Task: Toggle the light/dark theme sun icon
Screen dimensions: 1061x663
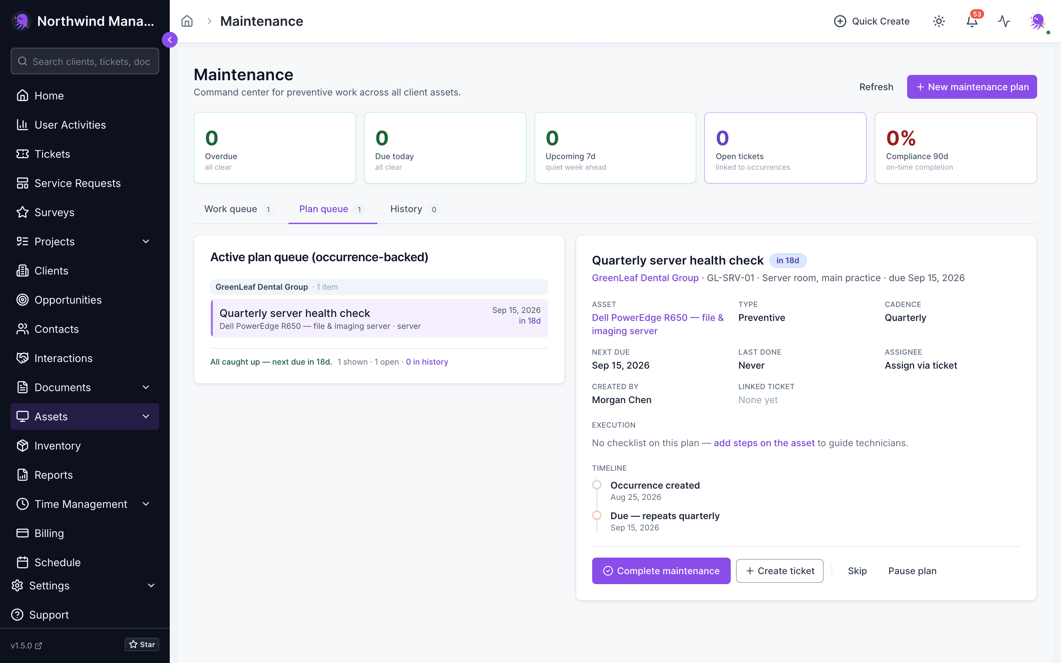Action: [x=939, y=21]
